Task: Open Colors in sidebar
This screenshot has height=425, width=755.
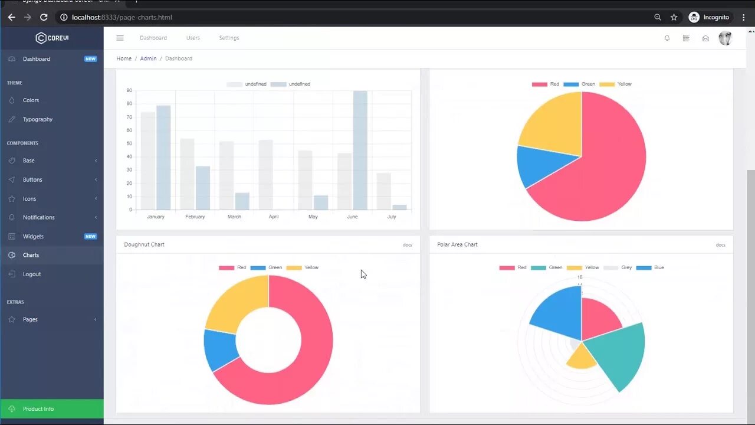Action: click(x=52, y=100)
